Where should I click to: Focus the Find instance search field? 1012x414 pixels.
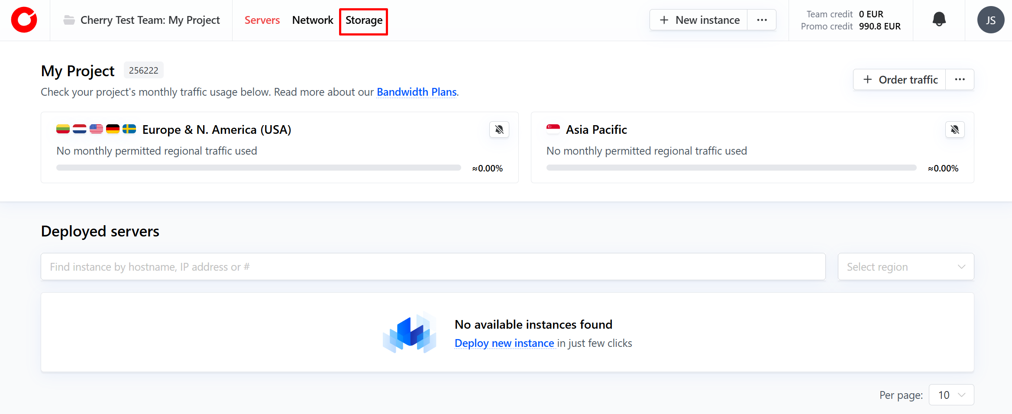click(x=433, y=267)
